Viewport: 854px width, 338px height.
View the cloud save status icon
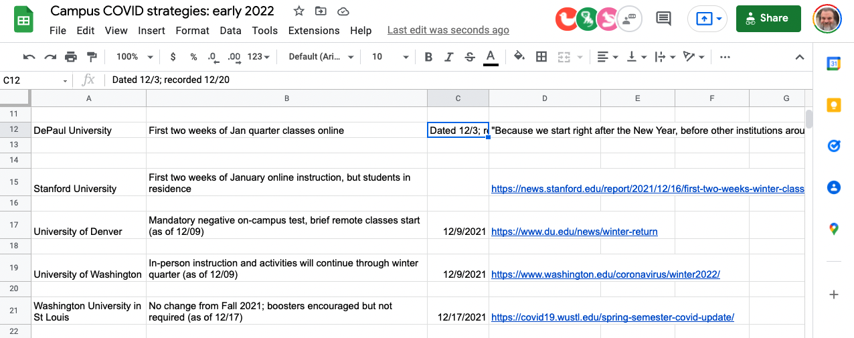pyautogui.click(x=343, y=11)
